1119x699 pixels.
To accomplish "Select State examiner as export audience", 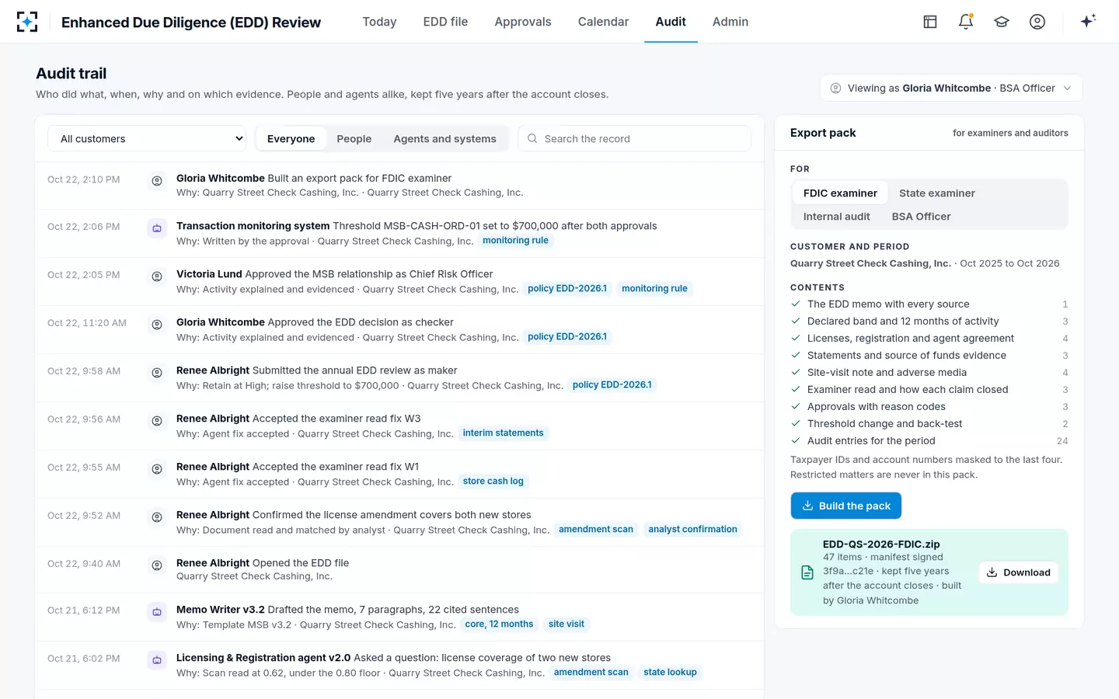I will click(x=937, y=193).
